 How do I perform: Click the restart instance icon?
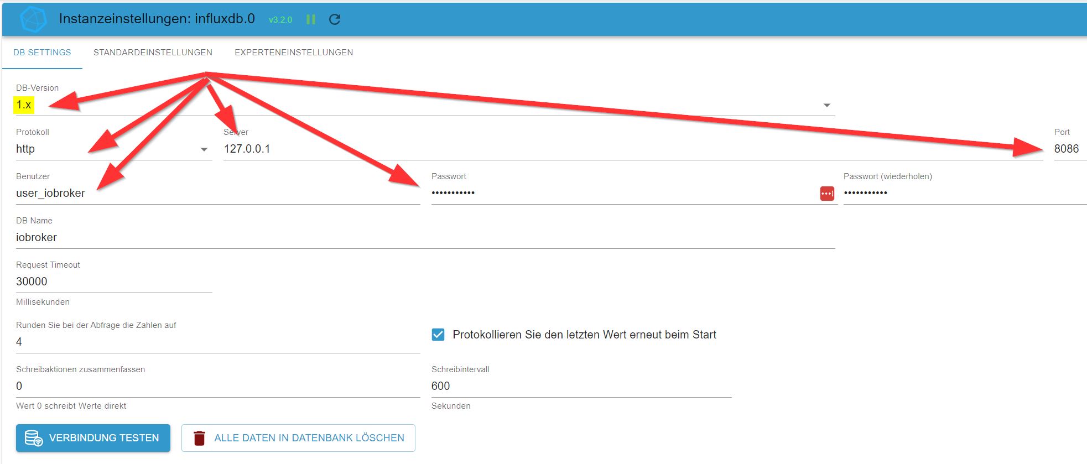[x=335, y=19]
